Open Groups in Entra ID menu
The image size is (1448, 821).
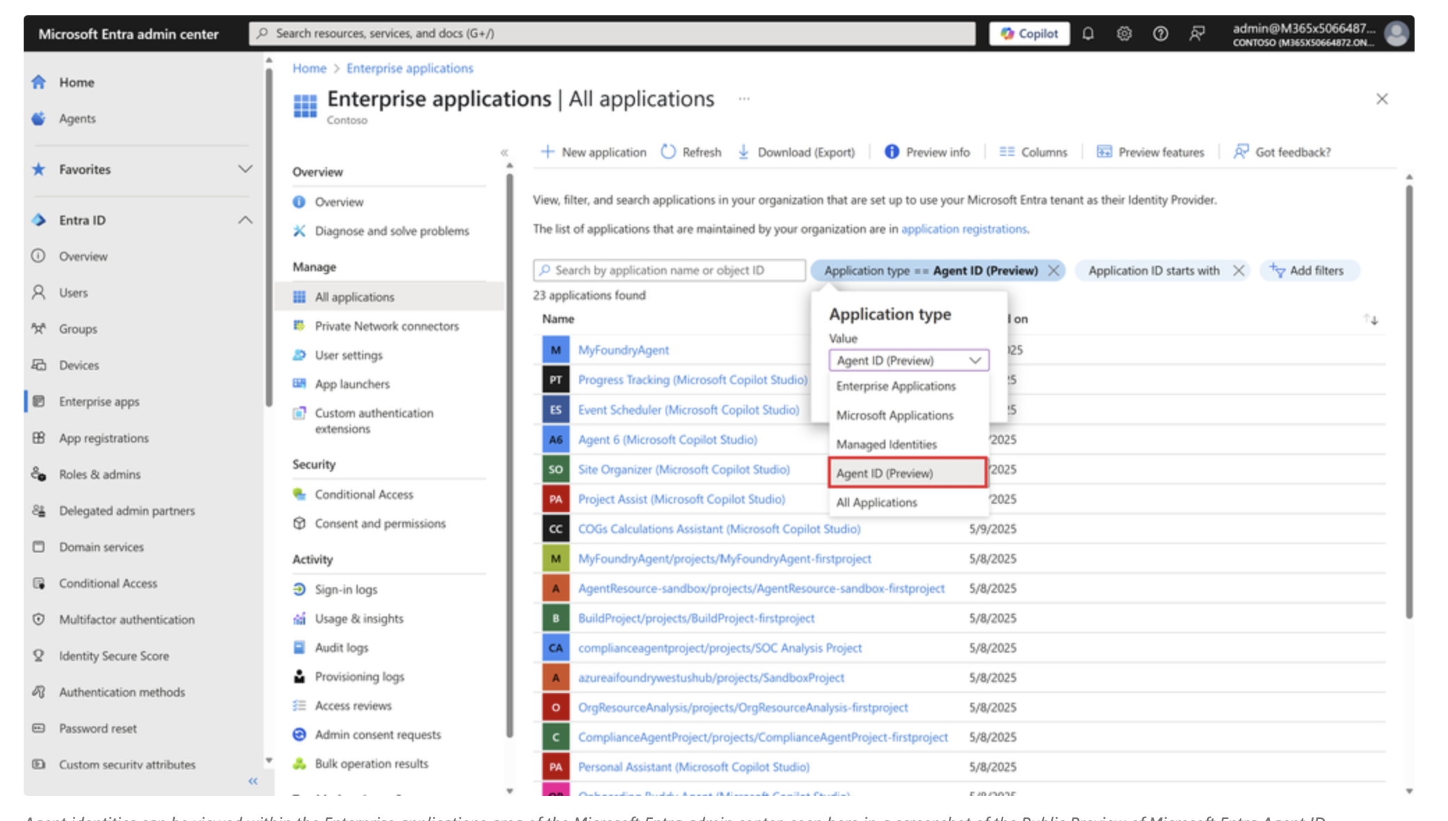(x=78, y=329)
